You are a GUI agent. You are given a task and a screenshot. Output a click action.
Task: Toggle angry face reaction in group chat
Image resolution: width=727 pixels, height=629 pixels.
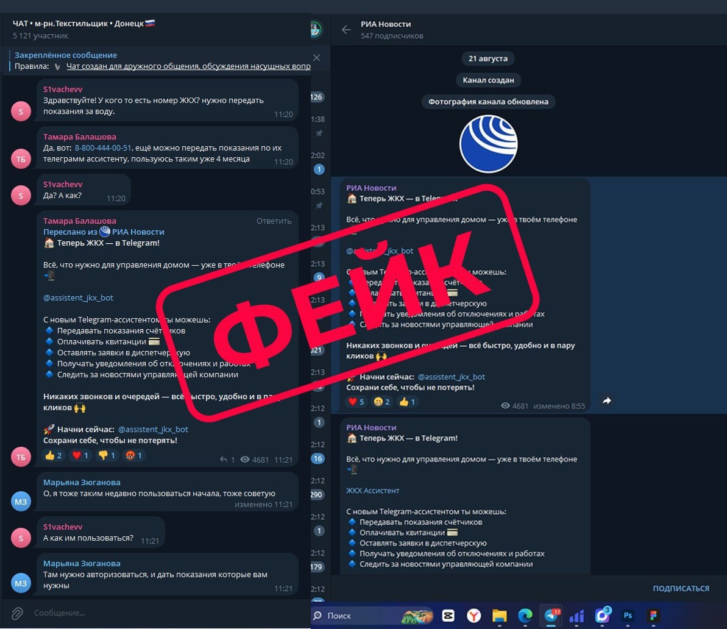coord(134,455)
